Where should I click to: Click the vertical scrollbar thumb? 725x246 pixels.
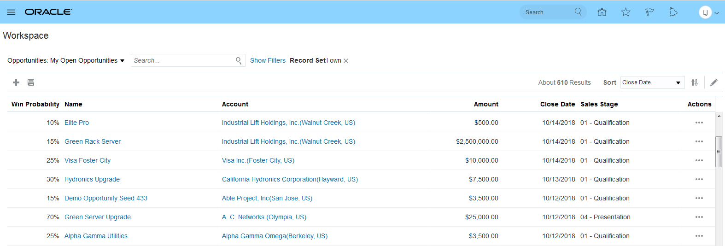click(x=719, y=151)
